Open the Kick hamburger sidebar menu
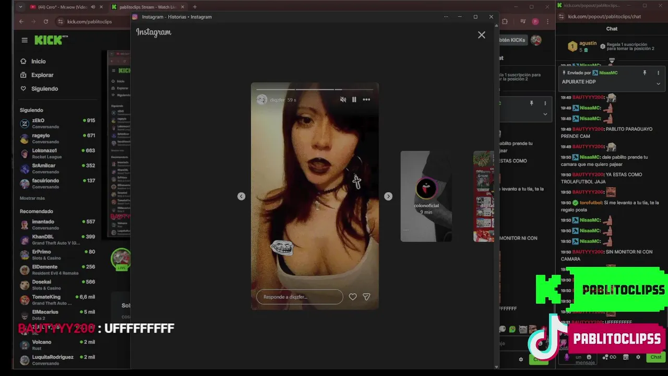The width and height of the screenshot is (668, 376). 25,40
